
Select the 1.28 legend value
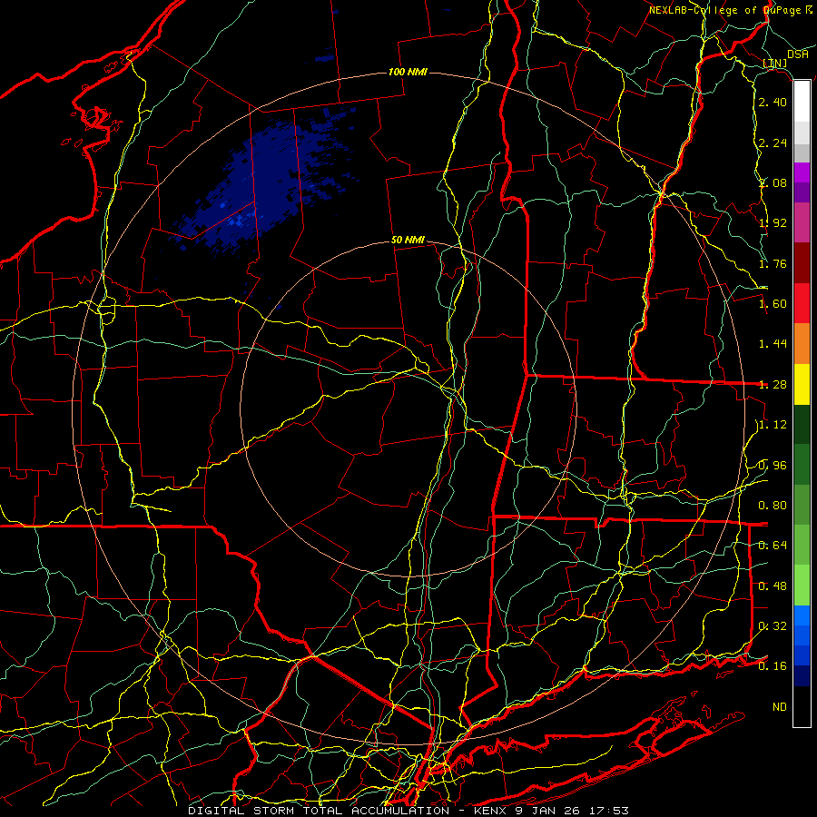[x=773, y=385]
